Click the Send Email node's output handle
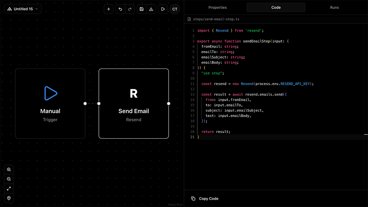Screen dimensions: 368x207 click(169, 103)
